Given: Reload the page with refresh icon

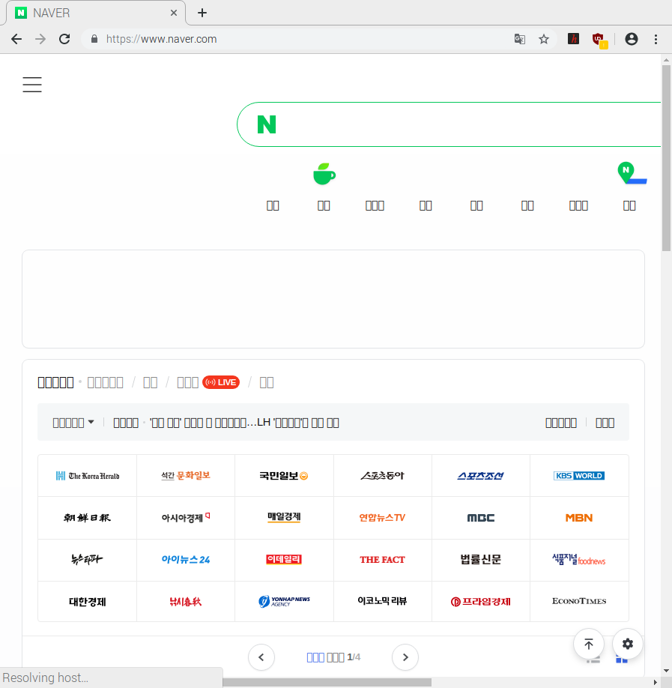Looking at the screenshot, I should point(64,39).
